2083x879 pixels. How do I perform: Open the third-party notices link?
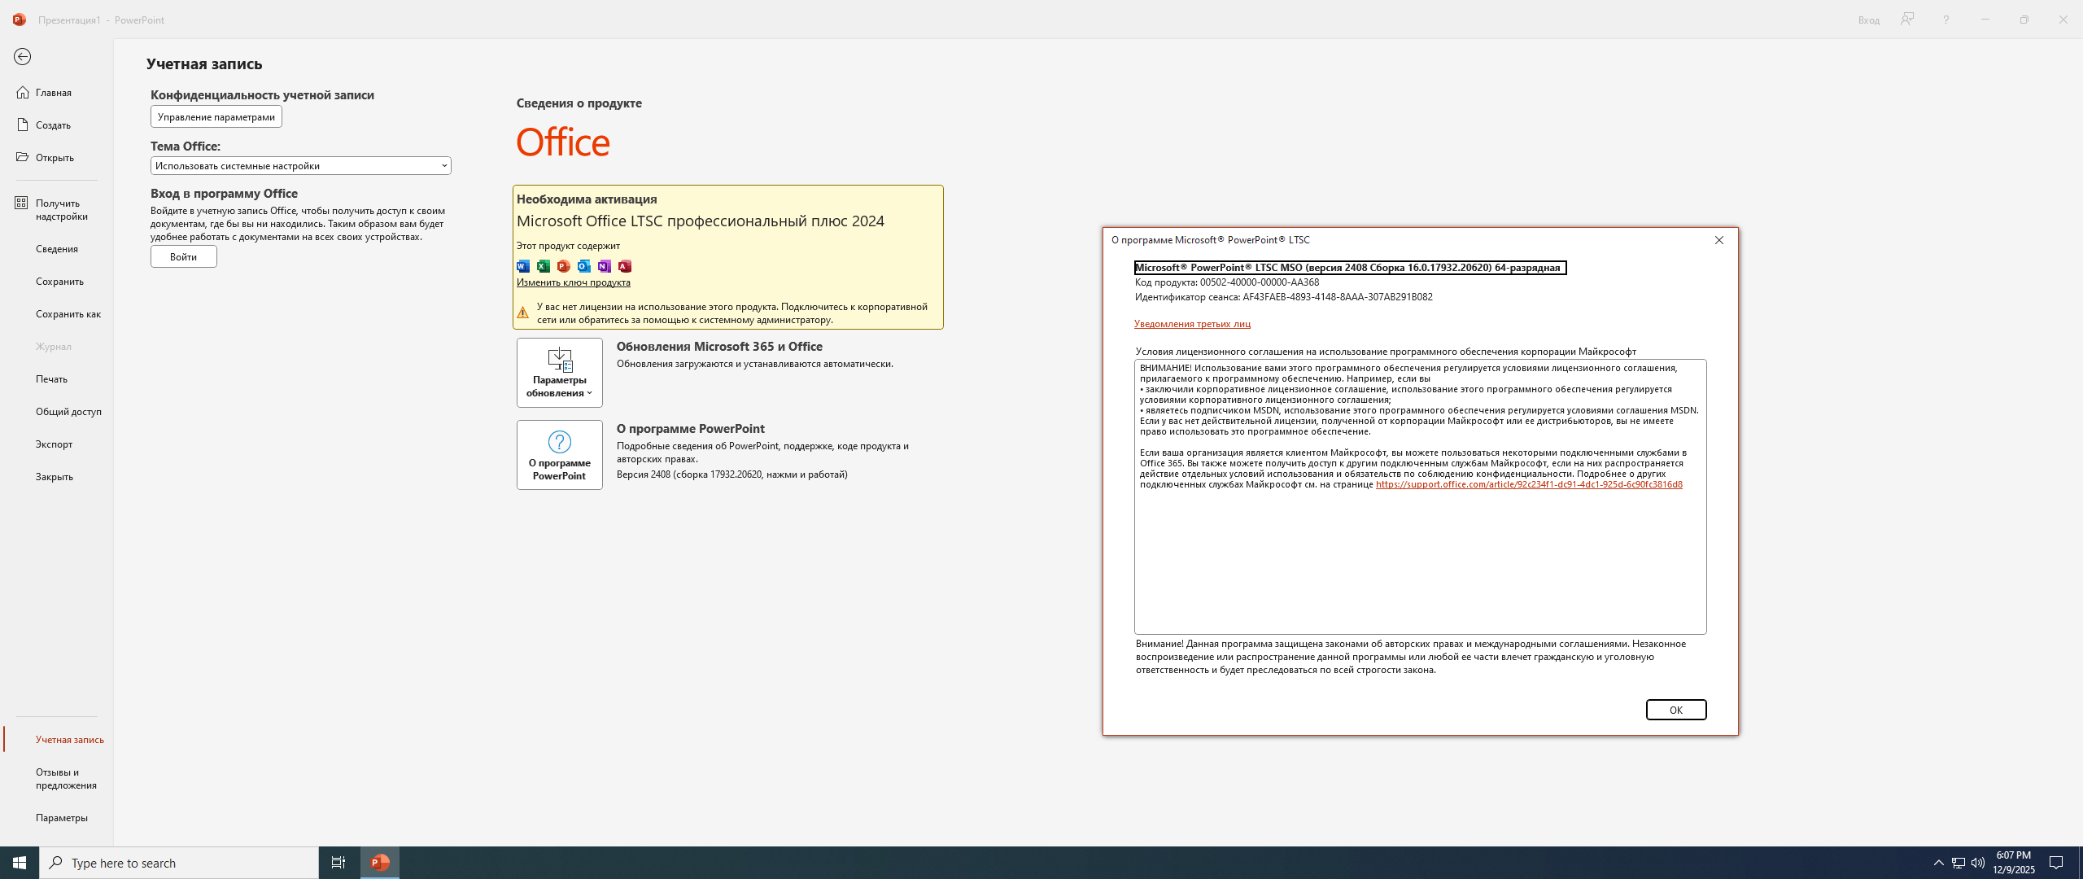click(x=1192, y=324)
